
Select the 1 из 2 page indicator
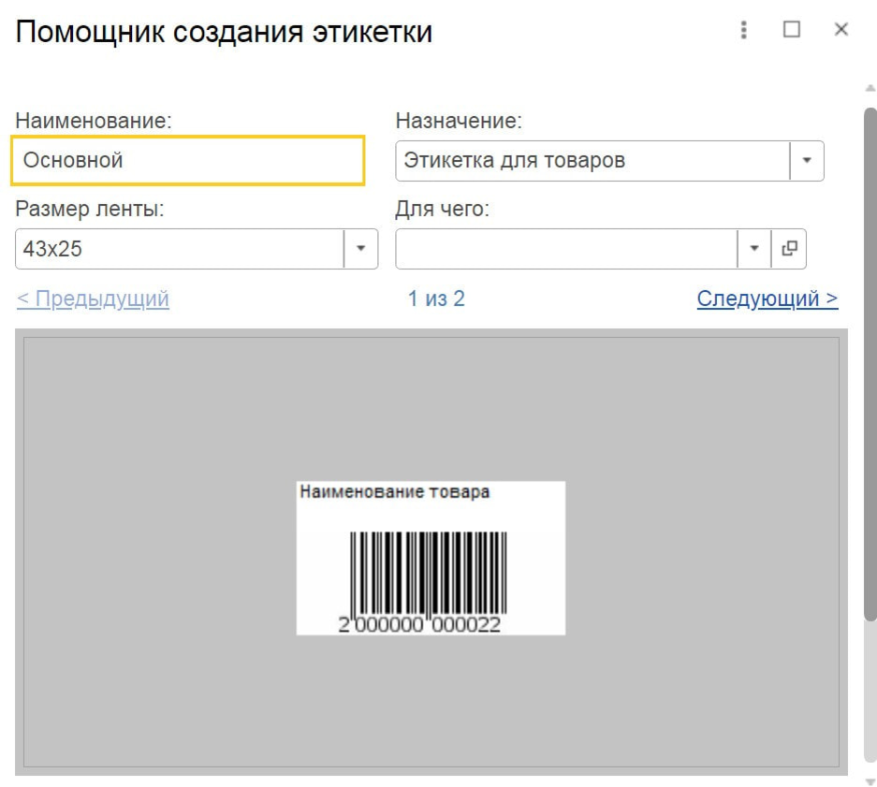pyautogui.click(x=436, y=299)
